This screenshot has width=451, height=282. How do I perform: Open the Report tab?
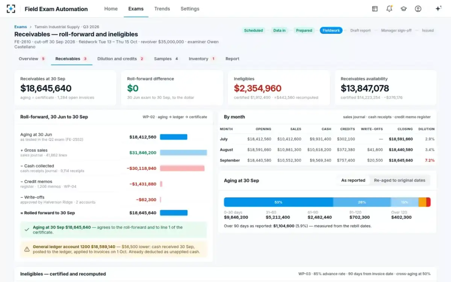pos(232,59)
